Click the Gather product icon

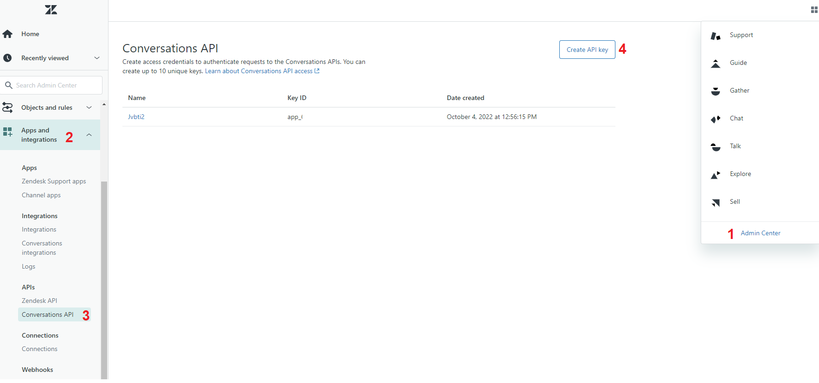(716, 91)
